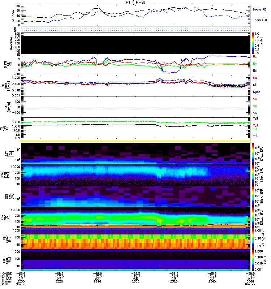Image resolution: width=271 pixels, height=289 pixels.
Task: Click the green 'Viy' velocity legend label
Action: pos(255,106)
